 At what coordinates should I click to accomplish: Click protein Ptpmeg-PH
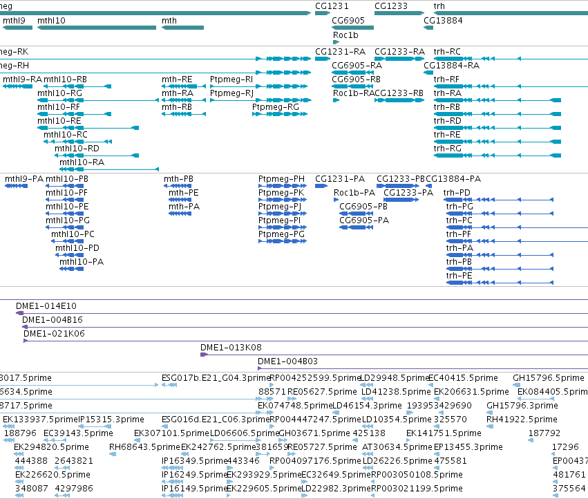point(282,179)
